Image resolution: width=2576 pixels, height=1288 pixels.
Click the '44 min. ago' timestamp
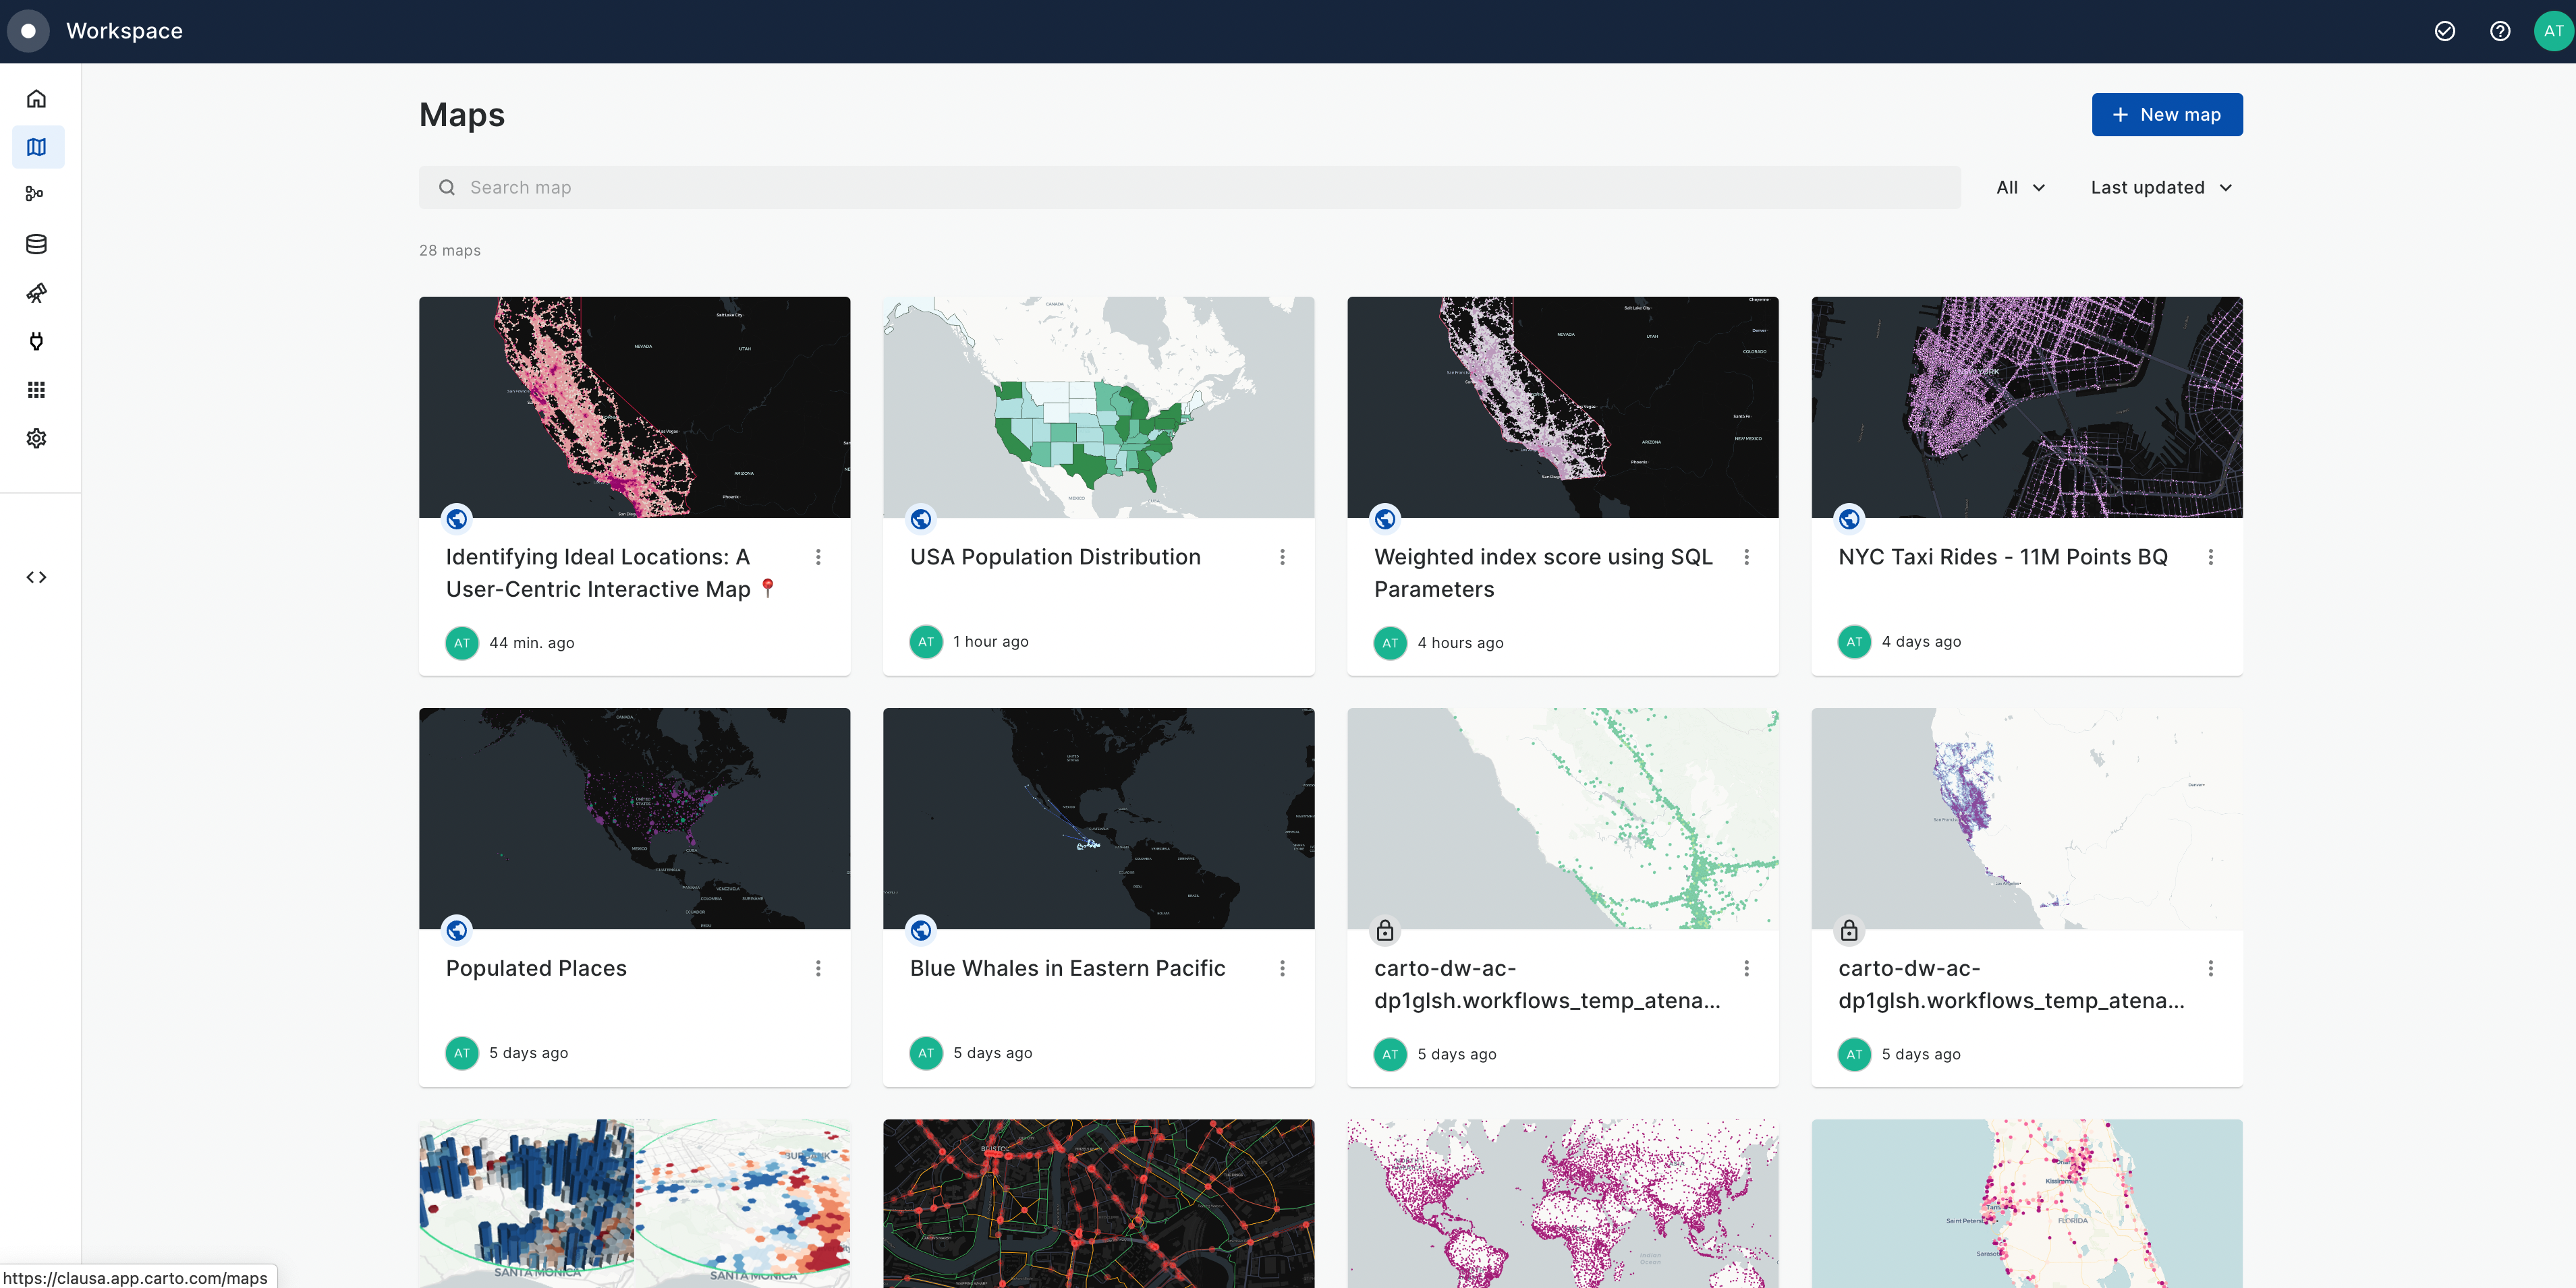[531, 643]
